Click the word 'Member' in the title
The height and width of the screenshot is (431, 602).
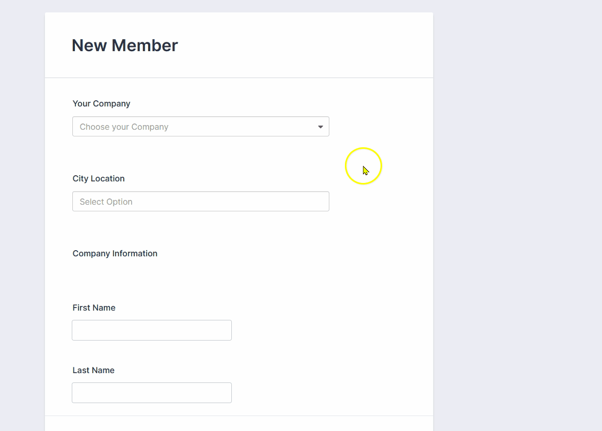tap(145, 45)
